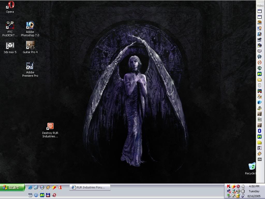Launch Winamp from the Quick Launch bar
Viewport: 265px width, 199px height.
coord(48,187)
